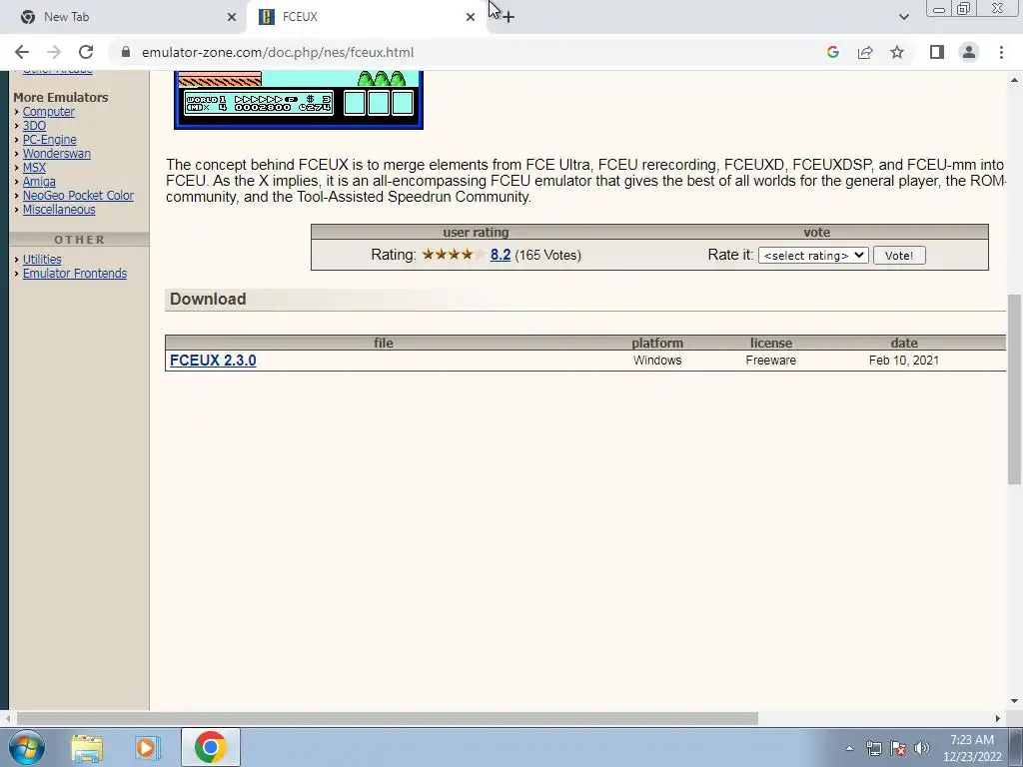
Task: Click the vertical scrollbar thumb
Action: pos(1015,388)
